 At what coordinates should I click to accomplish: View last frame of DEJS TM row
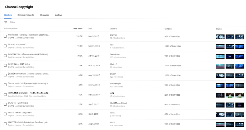point(239,105)
